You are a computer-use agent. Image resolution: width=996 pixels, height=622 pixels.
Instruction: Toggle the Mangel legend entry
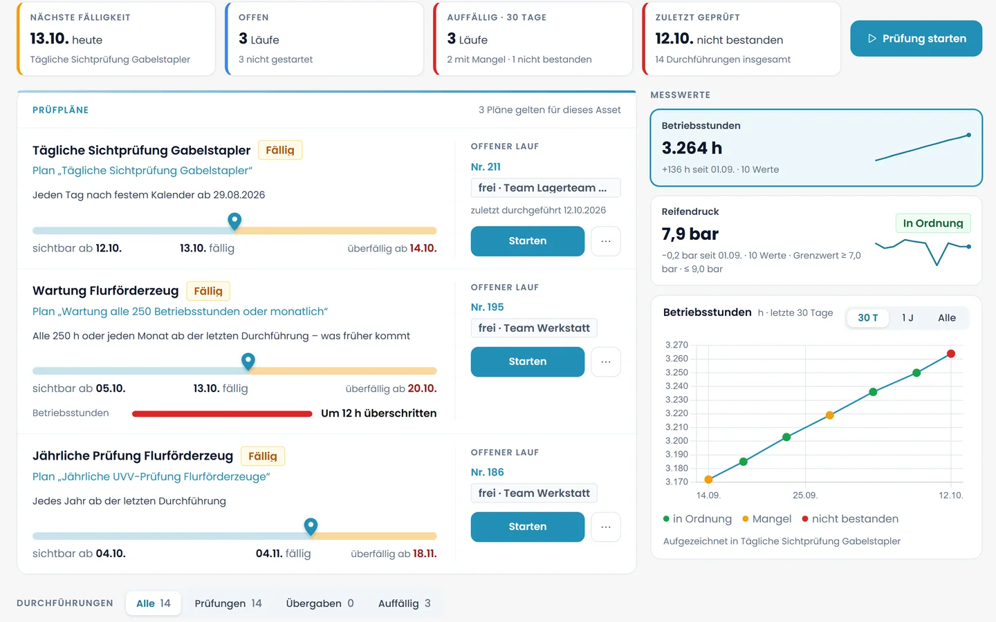[x=766, y=519]
